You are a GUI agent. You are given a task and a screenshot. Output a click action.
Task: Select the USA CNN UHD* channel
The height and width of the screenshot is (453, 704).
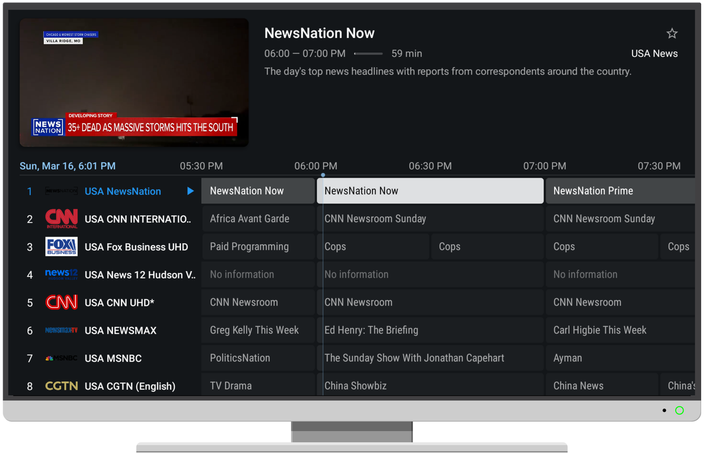tap(119, 303)
